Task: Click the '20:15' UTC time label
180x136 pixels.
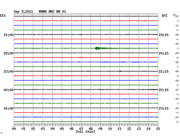Action: pyautogui.click(x=164, y=53)
